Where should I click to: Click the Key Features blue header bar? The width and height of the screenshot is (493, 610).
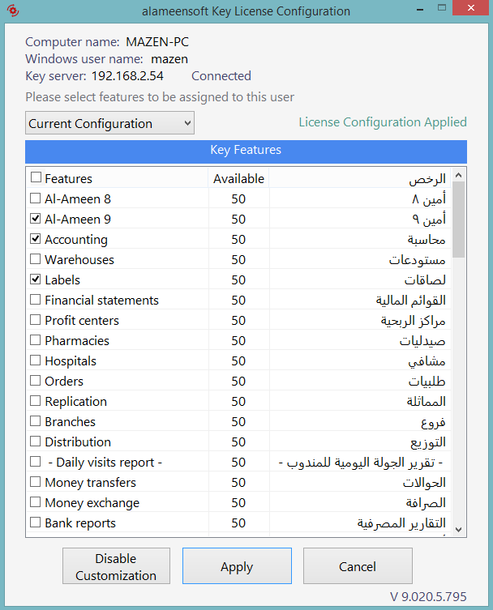246,151
